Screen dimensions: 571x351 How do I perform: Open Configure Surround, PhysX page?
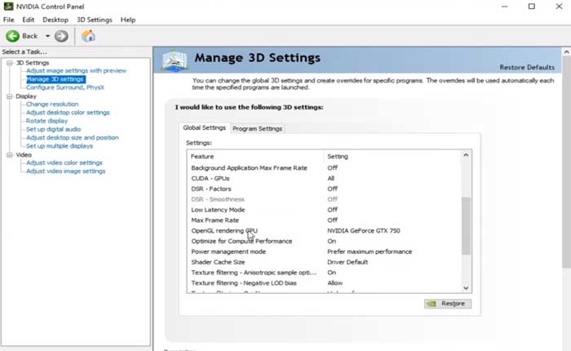[64, 87]
